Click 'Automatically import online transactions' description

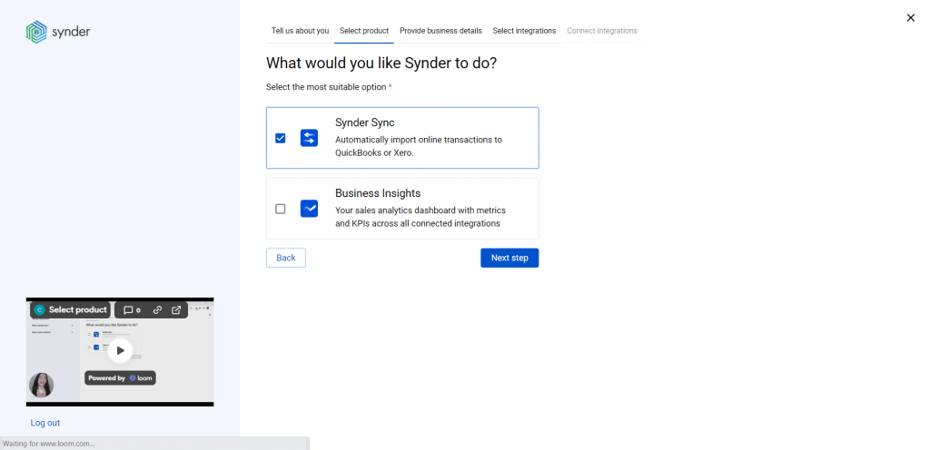[419, 146]
